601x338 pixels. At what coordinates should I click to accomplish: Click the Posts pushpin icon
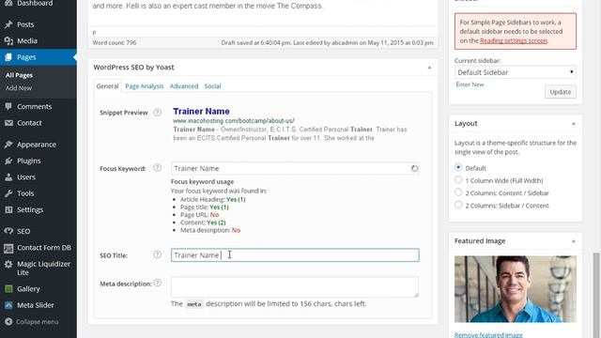coord(8,24)
